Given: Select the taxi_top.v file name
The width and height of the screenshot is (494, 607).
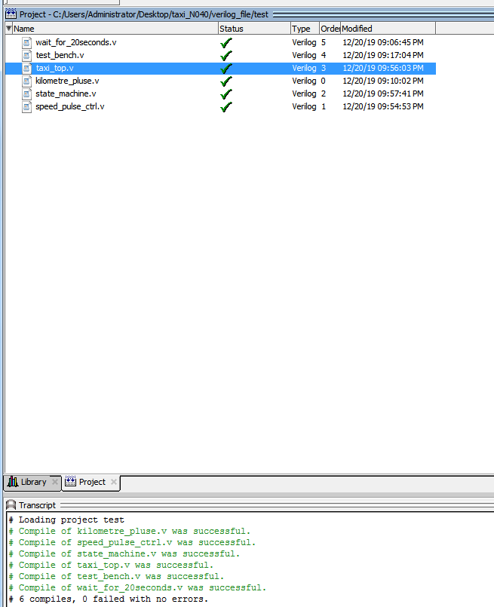Looking at the screenshot, I should tap(54, 68).
